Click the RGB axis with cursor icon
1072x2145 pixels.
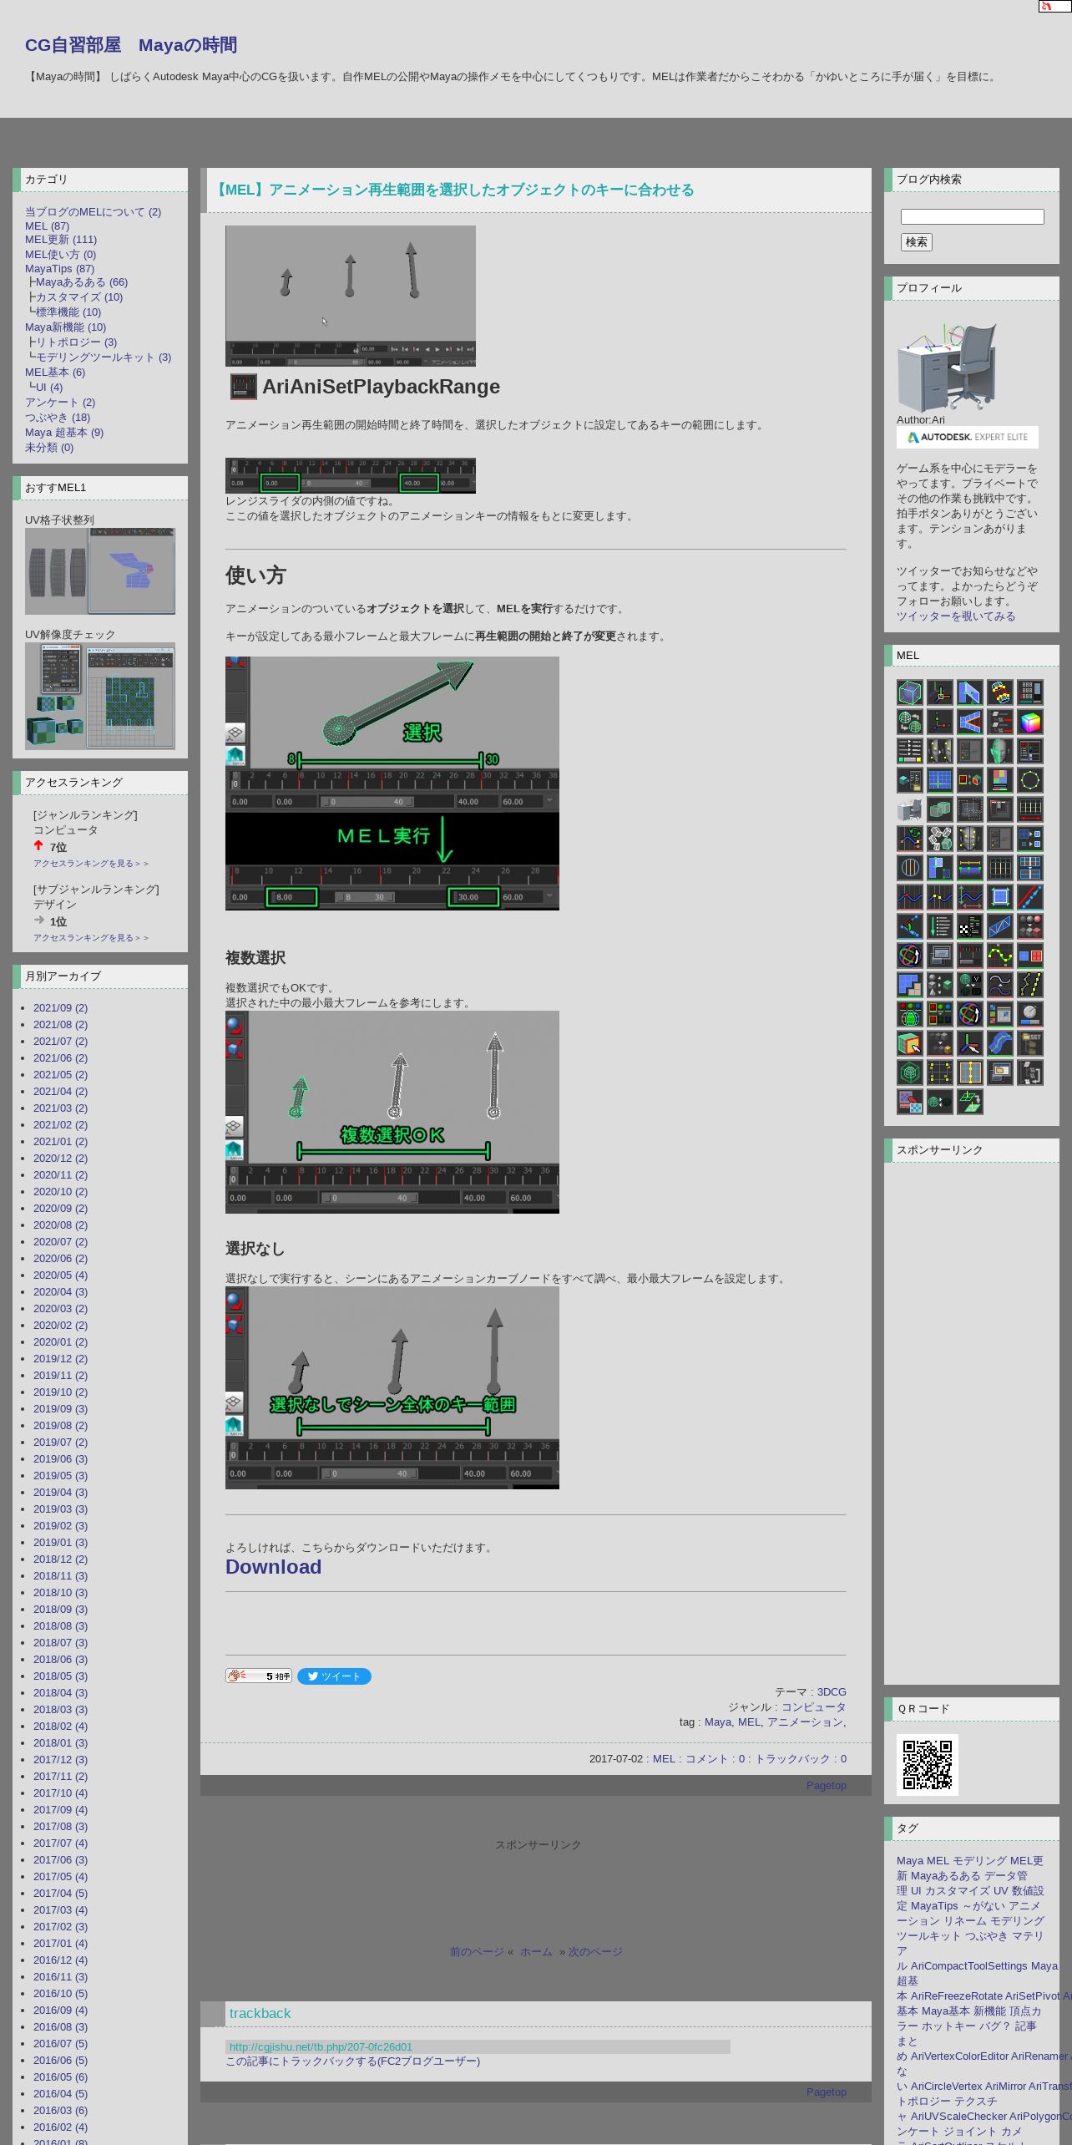point(970,1043)
